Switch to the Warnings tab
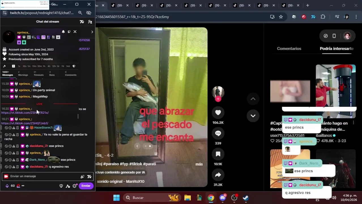 [x=23, y=73]
